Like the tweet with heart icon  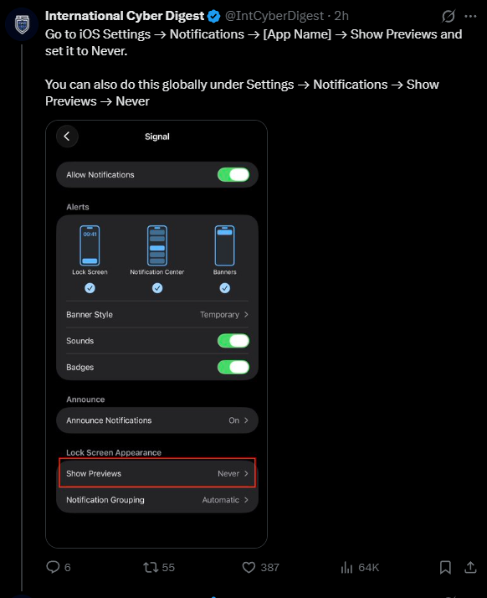click(x=249, y=568)
